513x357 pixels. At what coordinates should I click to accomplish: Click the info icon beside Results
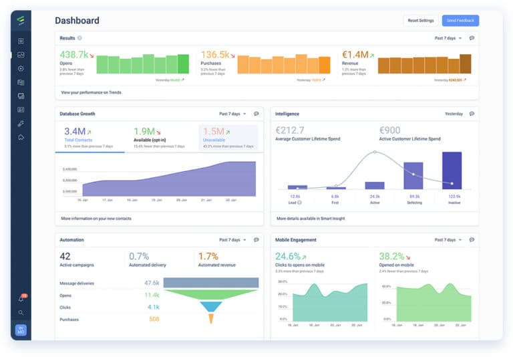pos(79,38)
